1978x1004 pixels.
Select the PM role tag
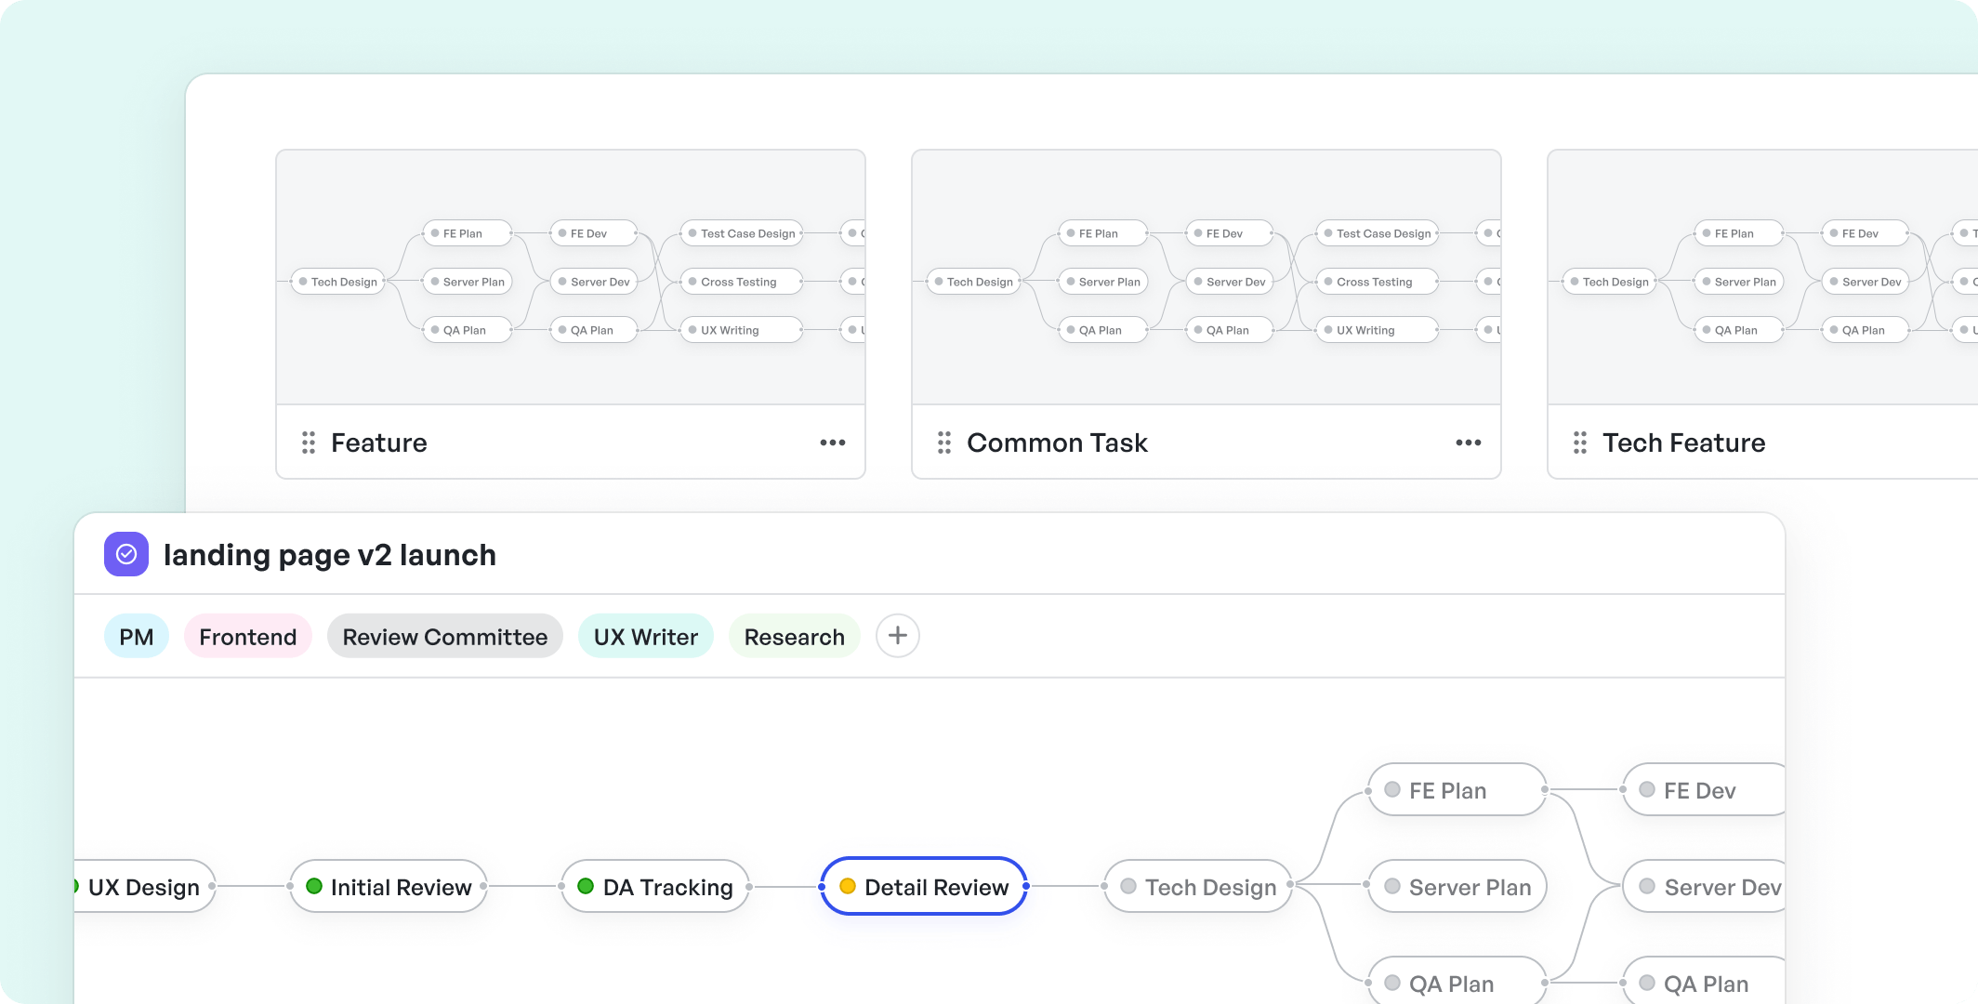tap(137, 636)
